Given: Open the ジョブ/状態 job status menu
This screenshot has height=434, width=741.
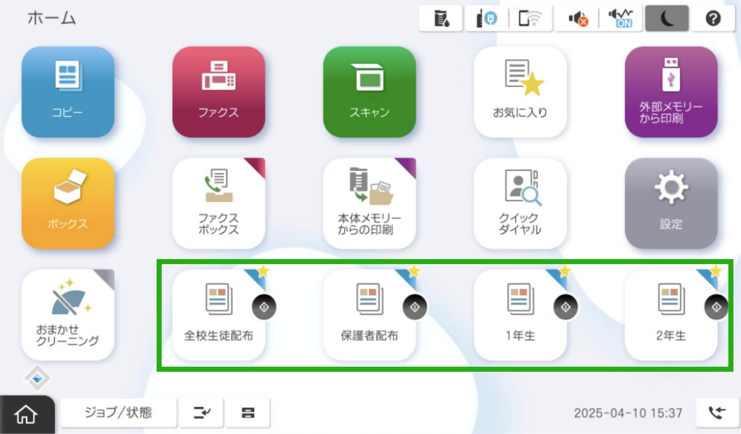Looking at the screenshot, I should coord(119,413).
